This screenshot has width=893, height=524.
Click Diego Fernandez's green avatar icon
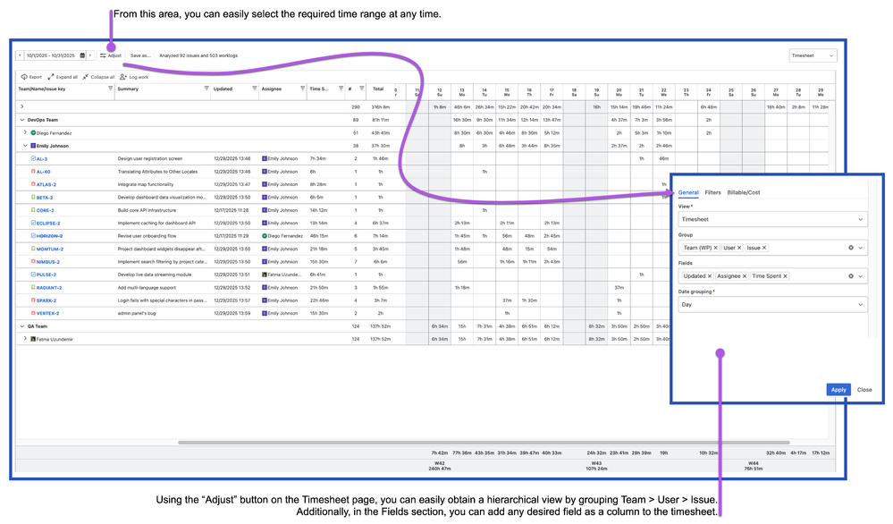click(33, 132)
